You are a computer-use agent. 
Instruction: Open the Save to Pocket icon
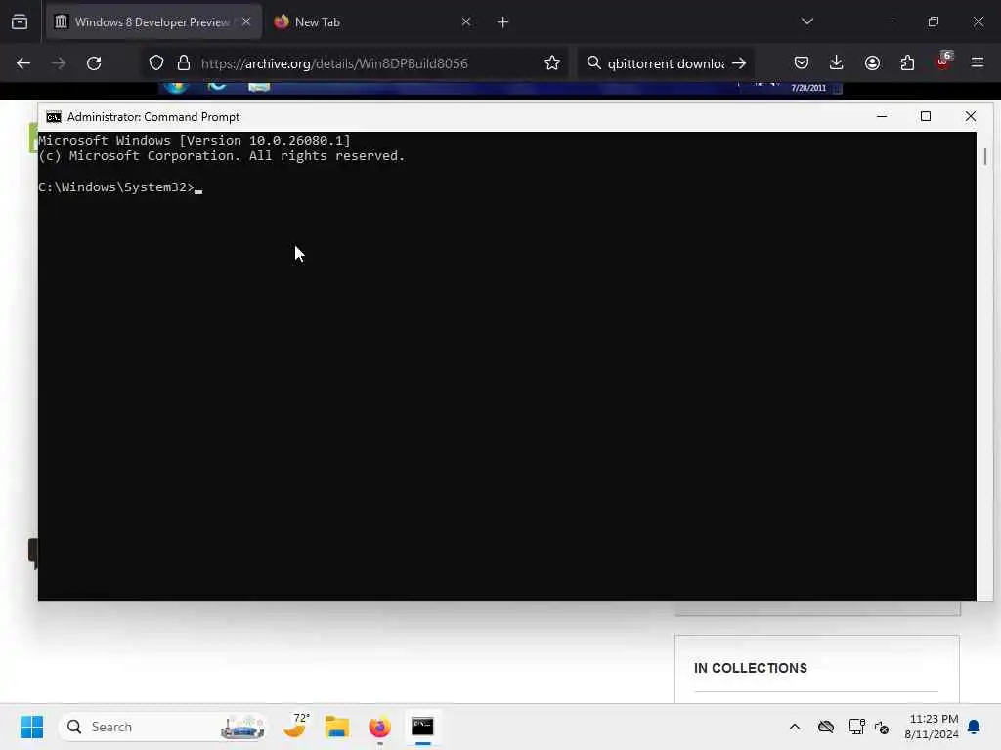coord(802,62)
